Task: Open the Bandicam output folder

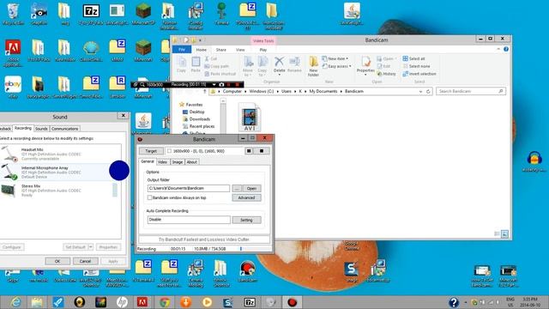Action: tap(251, 189)
